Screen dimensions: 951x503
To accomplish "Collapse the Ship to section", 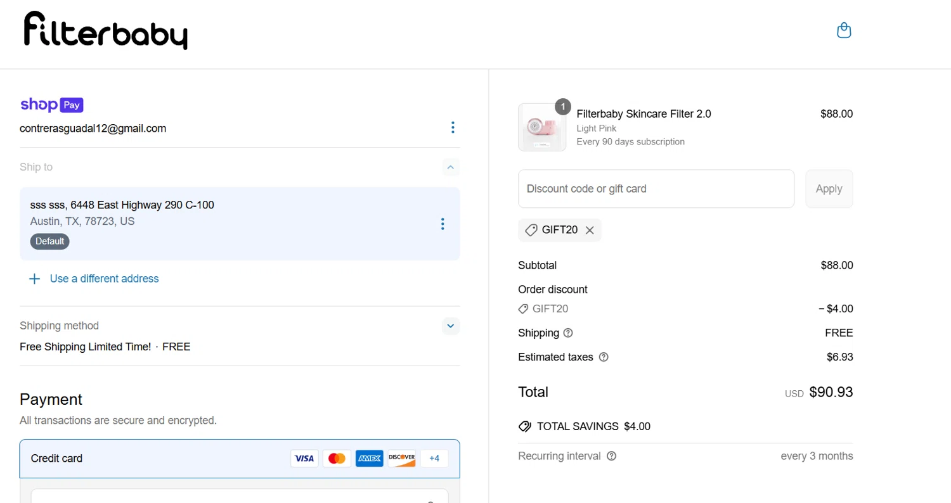I will click(x=451, y=167).
